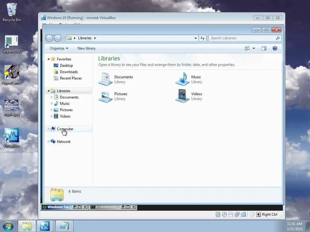Expand the Computer tree node
Screen dimensions: 310x232
(x=48, y=129)
